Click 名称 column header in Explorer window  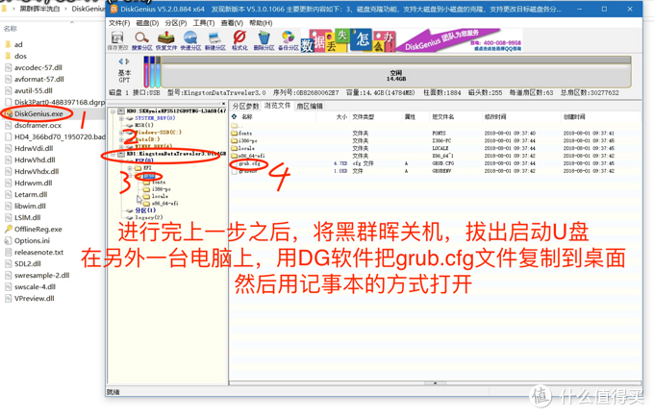(x=11, y=29)
